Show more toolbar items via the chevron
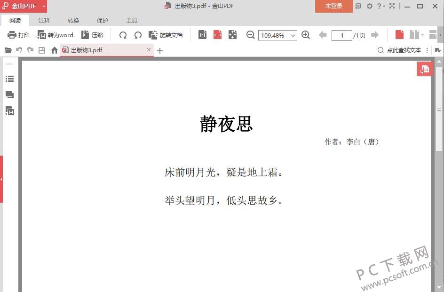 point(440,35)
